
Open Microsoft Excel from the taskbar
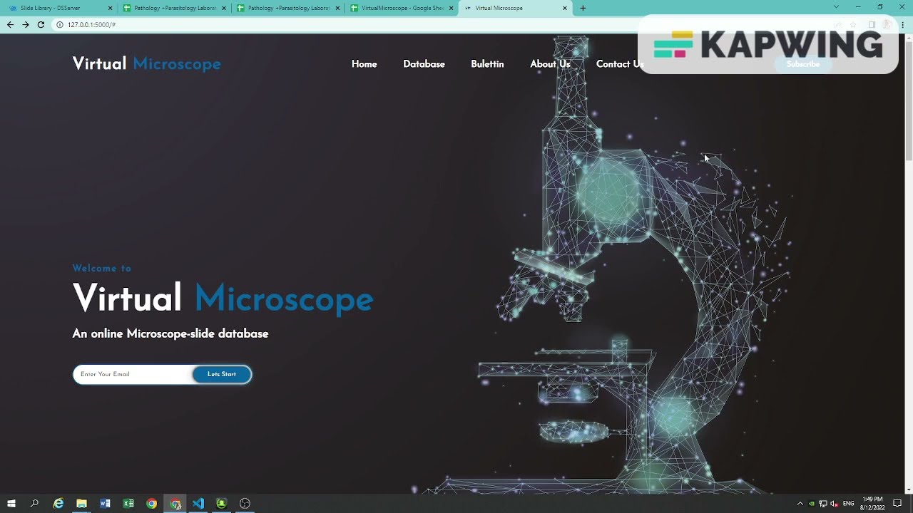(128, 504)
